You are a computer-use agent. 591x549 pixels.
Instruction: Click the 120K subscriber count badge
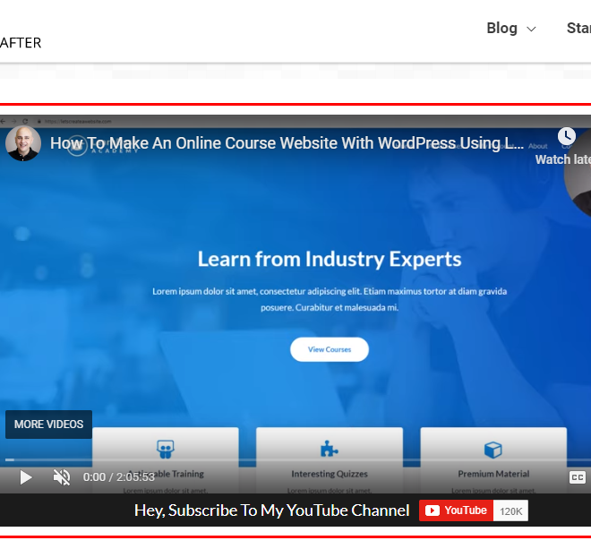point(510,510)
